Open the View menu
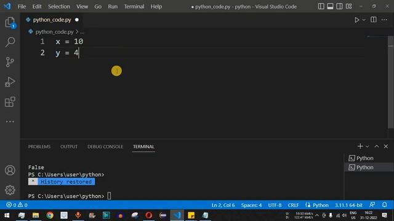 [82, 7]
